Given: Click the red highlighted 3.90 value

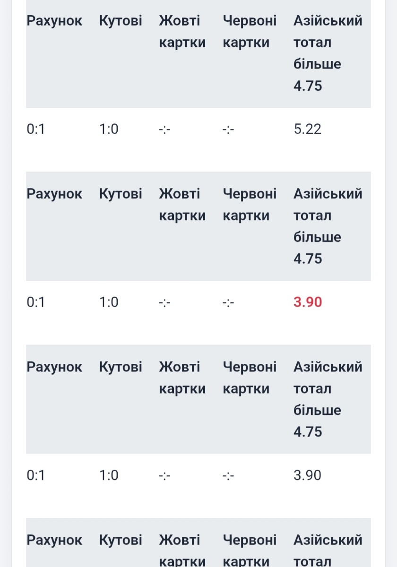Looking at the screenshot, I should 307,302.
